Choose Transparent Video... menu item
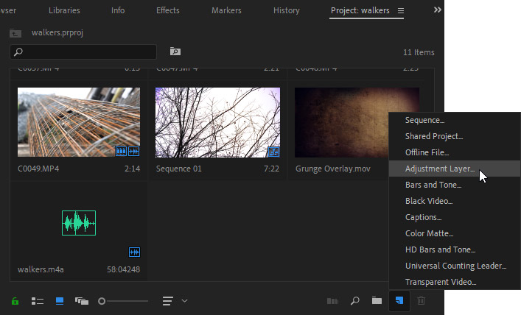 point(455,282)
